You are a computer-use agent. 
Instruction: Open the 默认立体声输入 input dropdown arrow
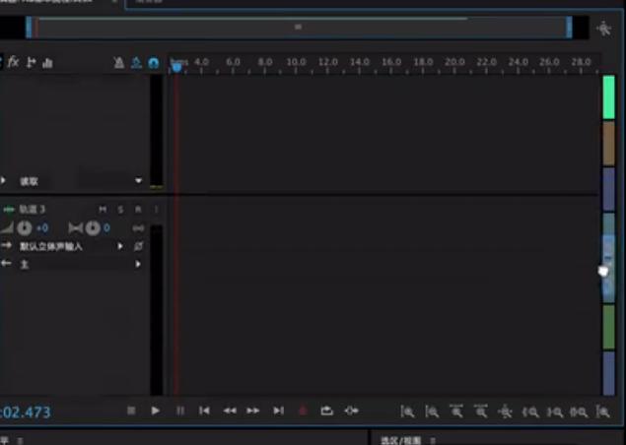119,246
